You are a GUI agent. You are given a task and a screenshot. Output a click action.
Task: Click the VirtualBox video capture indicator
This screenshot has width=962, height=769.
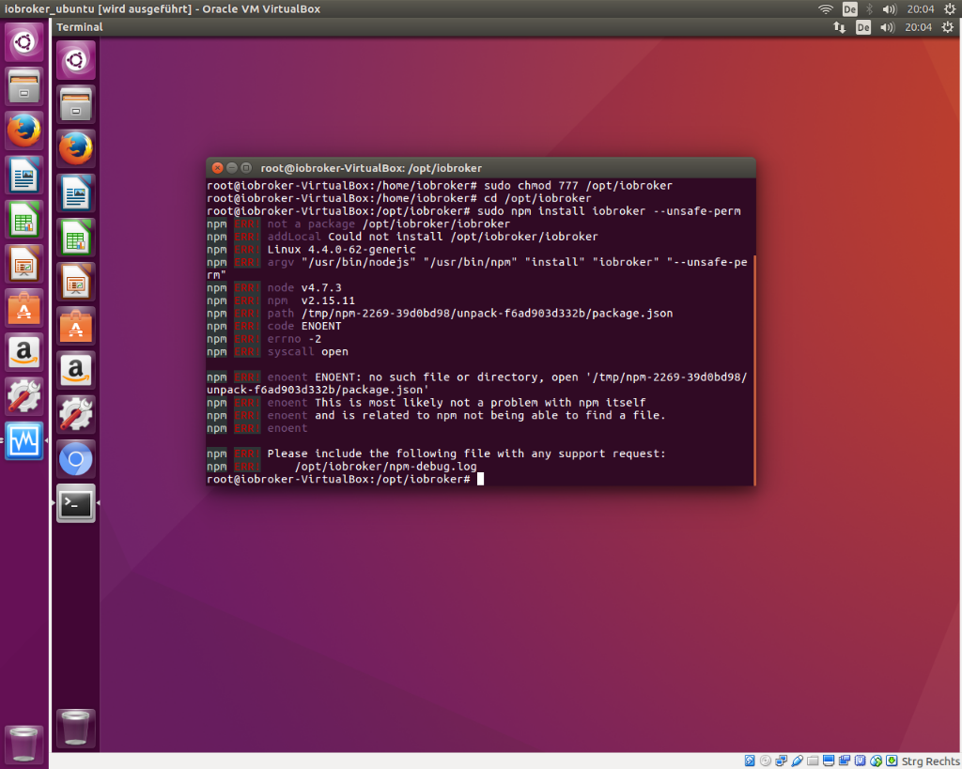pos(845,761)
